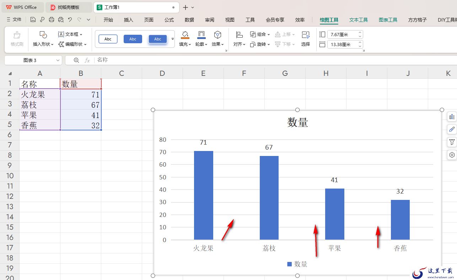
Task: Open the size settings dialog launcher
Action: [x=364, y=51]
